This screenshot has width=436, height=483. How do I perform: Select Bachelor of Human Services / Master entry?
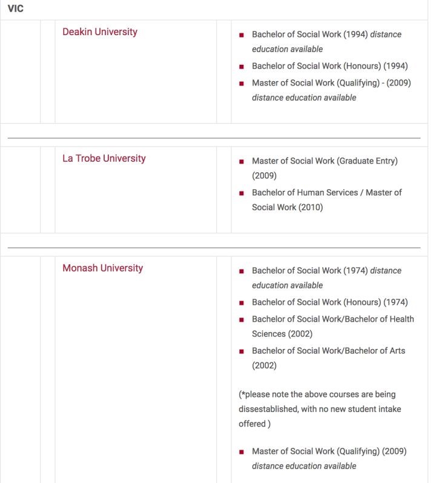(x=326, y=193)
